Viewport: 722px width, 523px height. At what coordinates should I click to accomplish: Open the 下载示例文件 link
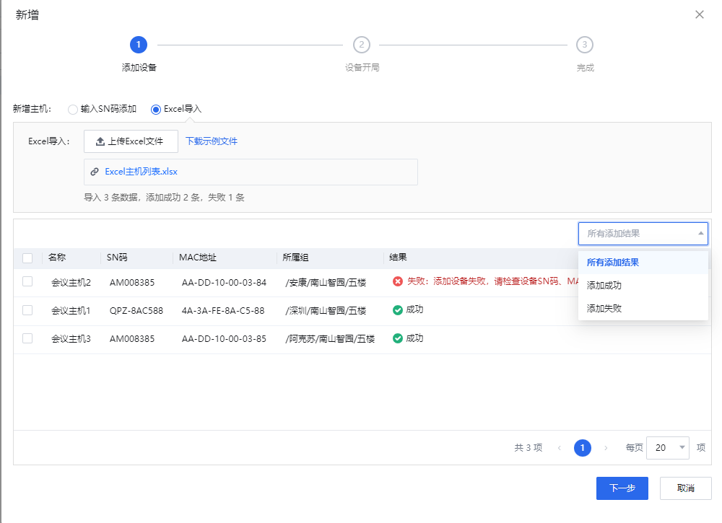(212, 141)
